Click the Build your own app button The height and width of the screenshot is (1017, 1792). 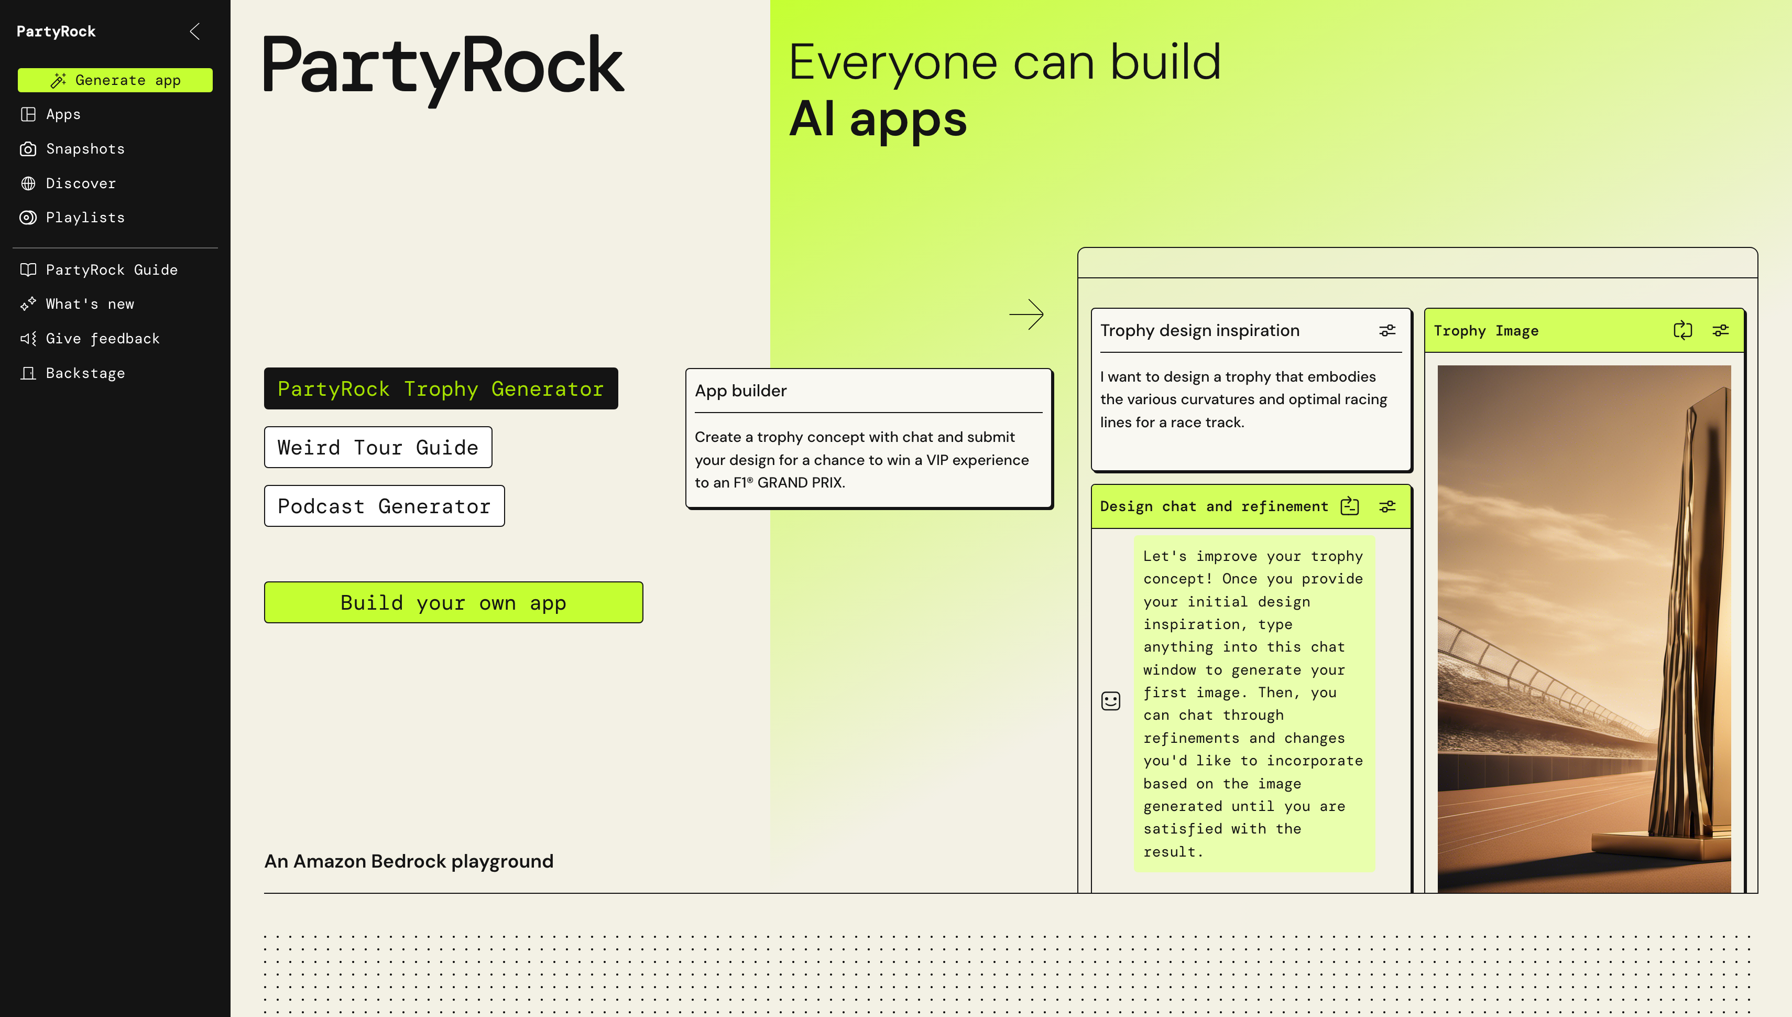tap(453, 603)
